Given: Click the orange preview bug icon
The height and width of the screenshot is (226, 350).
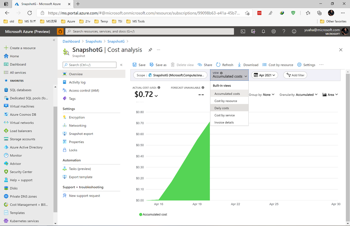Looking at the screenshot, I should 60,31.
